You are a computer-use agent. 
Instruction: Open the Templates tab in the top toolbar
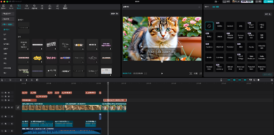point(65,7)
